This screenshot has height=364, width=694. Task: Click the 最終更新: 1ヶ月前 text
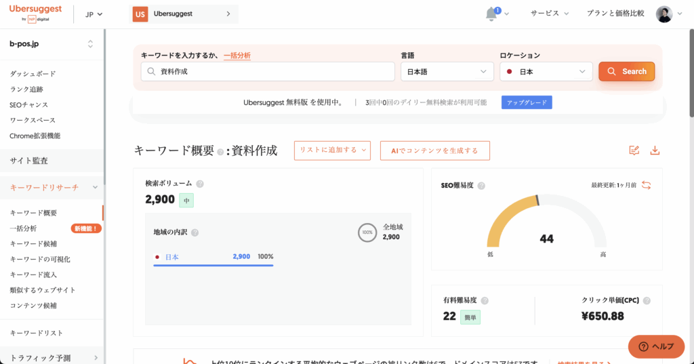(613, 185)
